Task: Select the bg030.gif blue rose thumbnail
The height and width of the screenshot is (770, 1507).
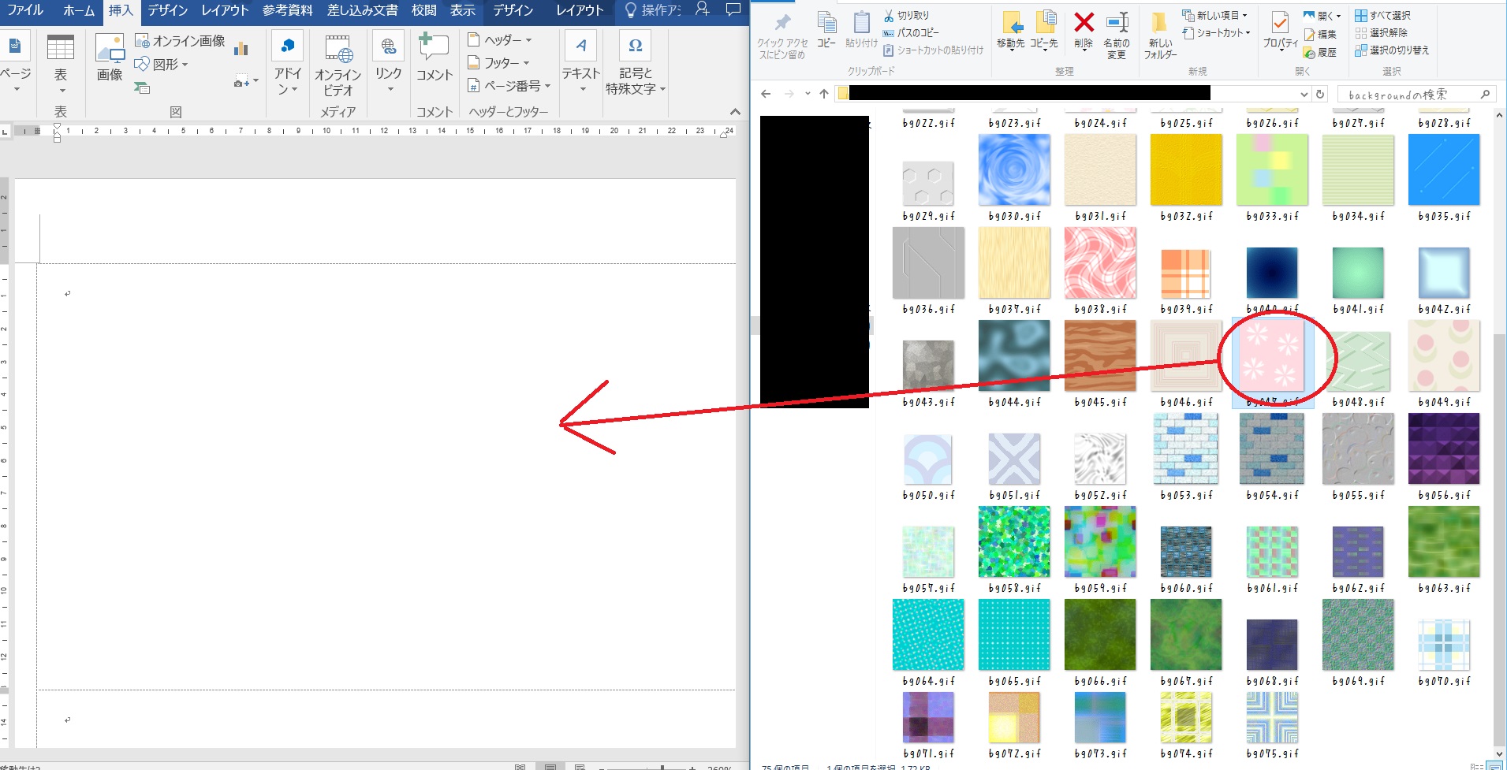Action: [x=1014, y=169]
